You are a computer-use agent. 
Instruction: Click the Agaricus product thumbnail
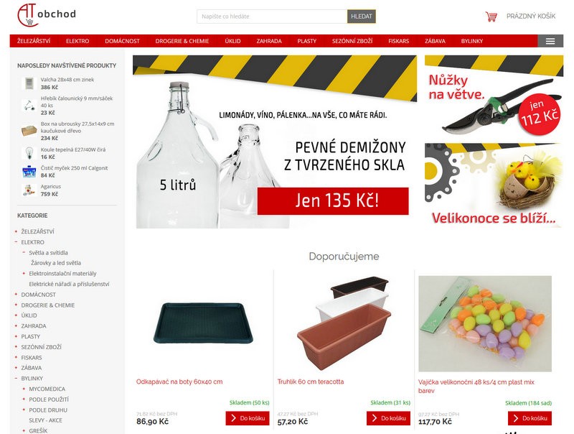tap(29, 190)
